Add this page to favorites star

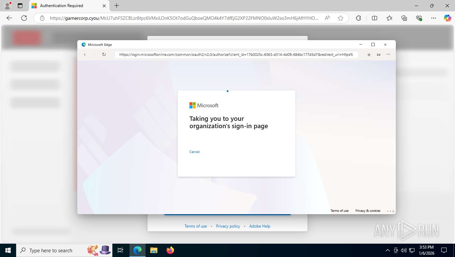(341, 18)
